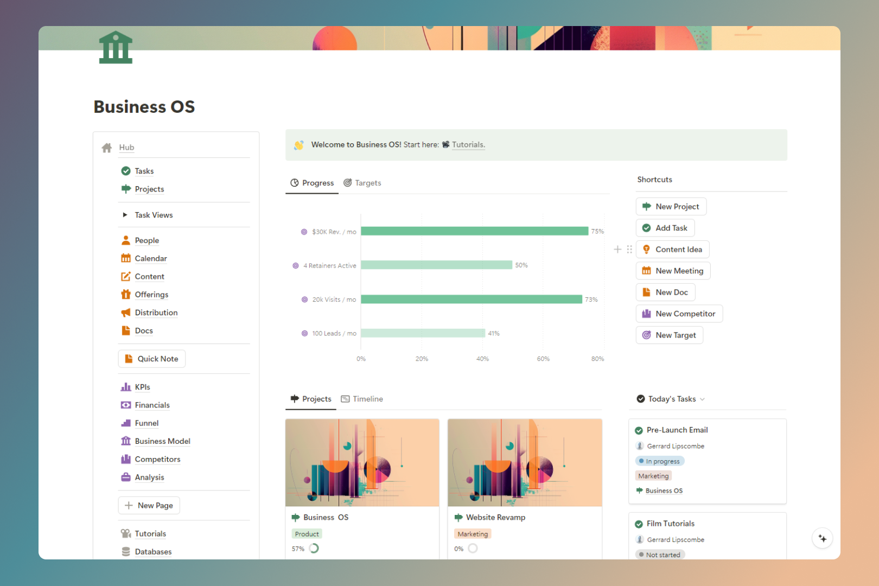Screen dimensions: 879x586
Task: Open the Calendar page via its icon
Action: 125,258
